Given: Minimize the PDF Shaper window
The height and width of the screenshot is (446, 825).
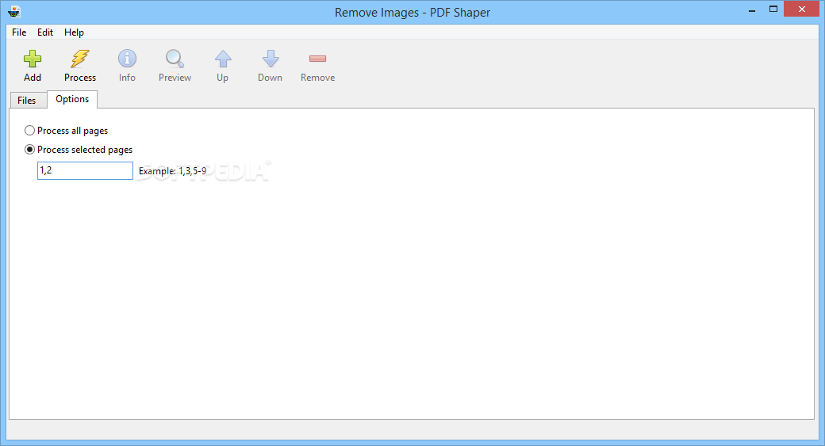Looking at the screenshot, I should tap(752, 10).
